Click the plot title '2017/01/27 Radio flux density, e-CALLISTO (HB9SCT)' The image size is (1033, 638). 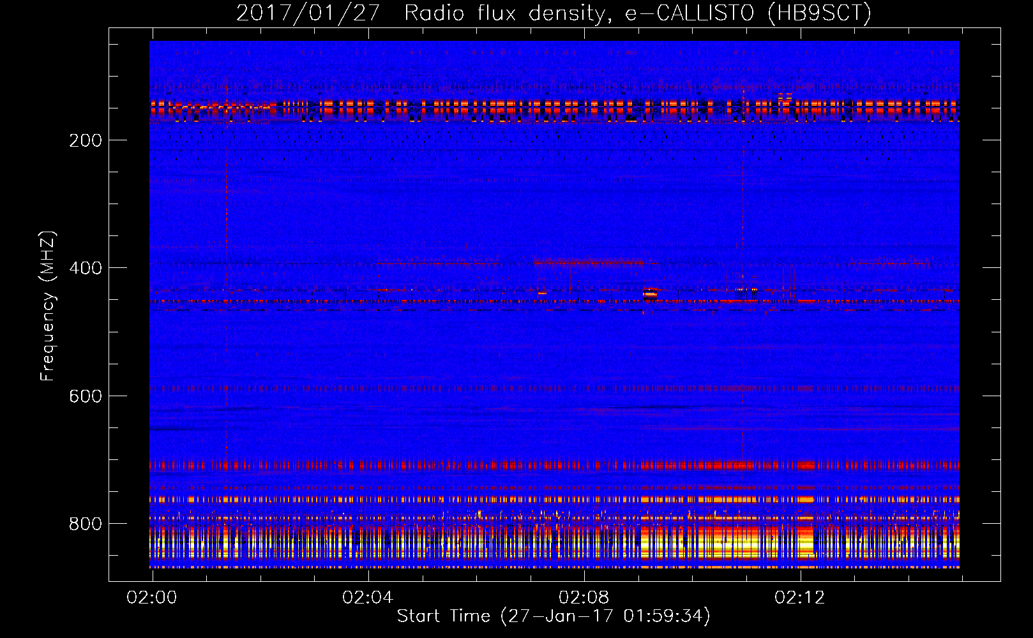point(554,13)
